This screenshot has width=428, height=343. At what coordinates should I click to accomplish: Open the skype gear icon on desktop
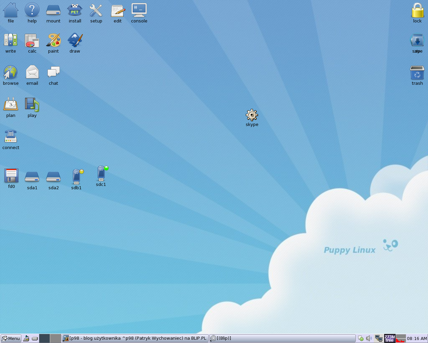[252, 115]
